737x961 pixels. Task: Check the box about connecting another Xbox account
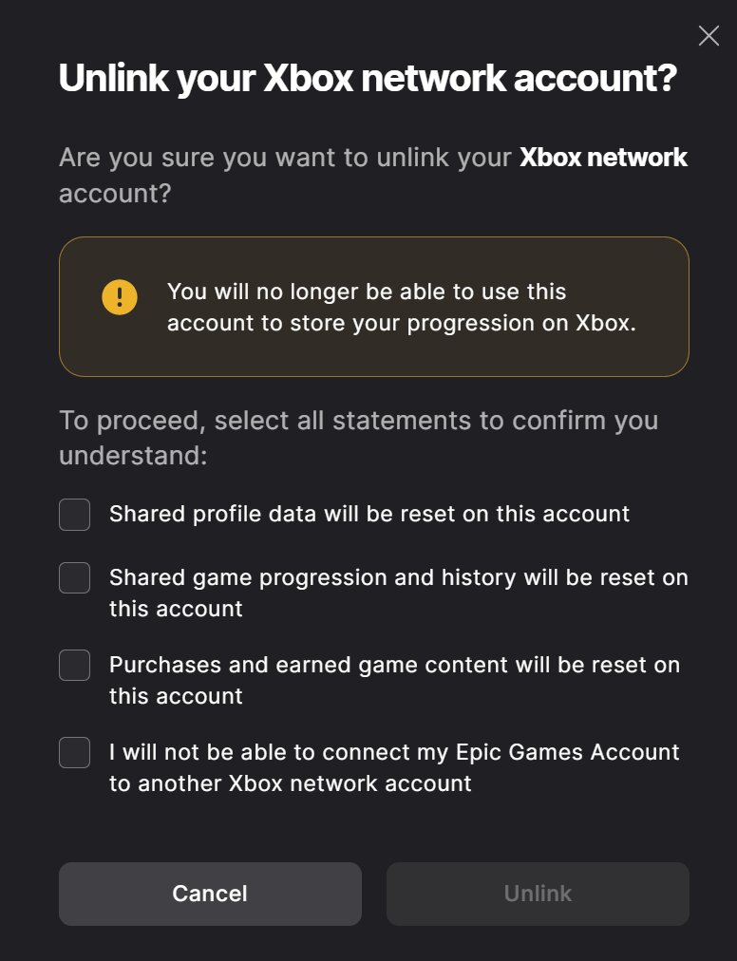point(75,752)
